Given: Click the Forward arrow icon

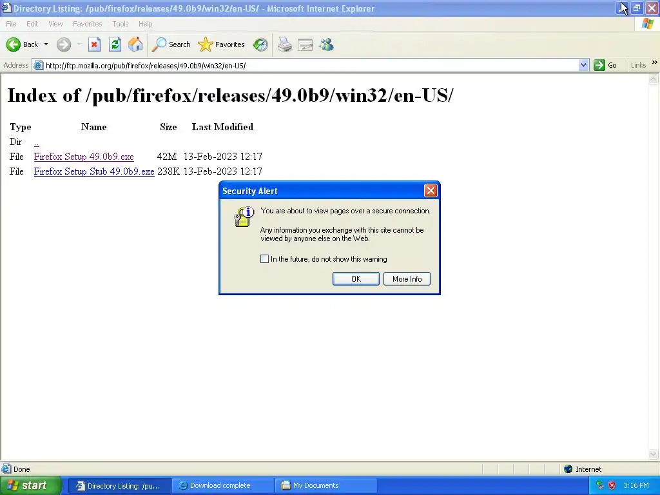Looking at the screenshot, I should tap(64, 44).
